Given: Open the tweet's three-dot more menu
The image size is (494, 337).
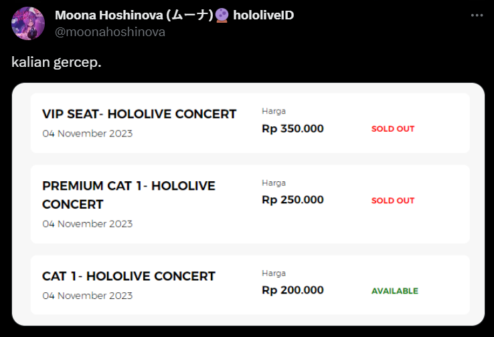Looking at the screenshot, I should (x=477, y=15).
